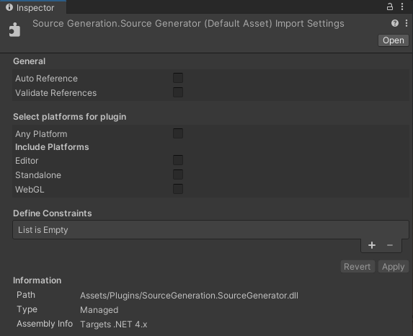Click the 'Select platforms for plugin' heading

point(69,117)
